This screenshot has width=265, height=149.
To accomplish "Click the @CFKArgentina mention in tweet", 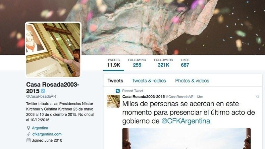I will pos(186,121).
